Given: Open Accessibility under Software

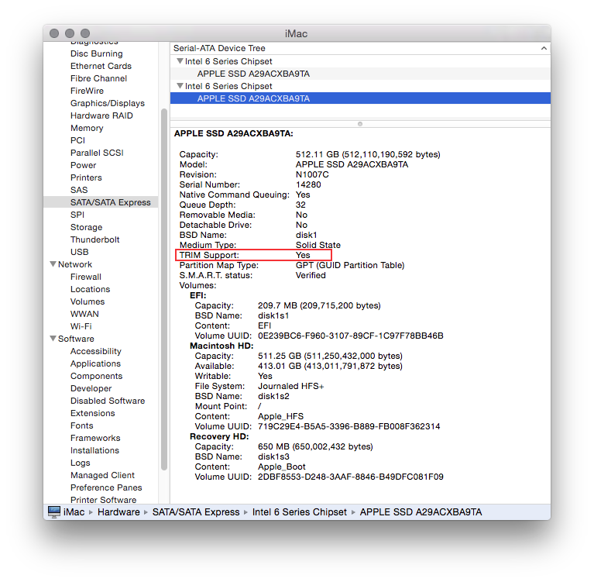Looking at the screenshot, I should pyautogui.click(x=96, y=351).
